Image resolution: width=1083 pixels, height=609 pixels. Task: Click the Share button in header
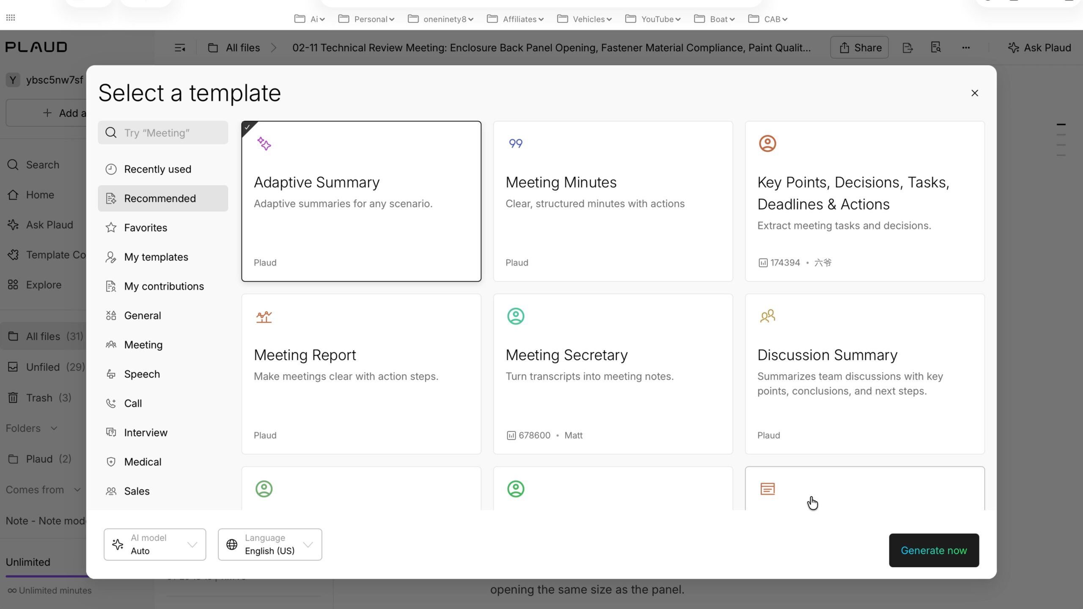[x=859, y=47]
